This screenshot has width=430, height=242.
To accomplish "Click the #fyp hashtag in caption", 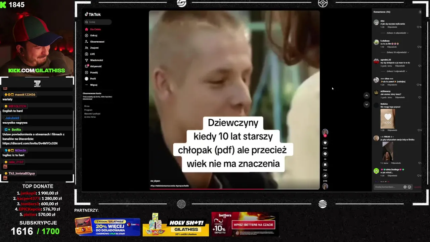I will 153,186.
